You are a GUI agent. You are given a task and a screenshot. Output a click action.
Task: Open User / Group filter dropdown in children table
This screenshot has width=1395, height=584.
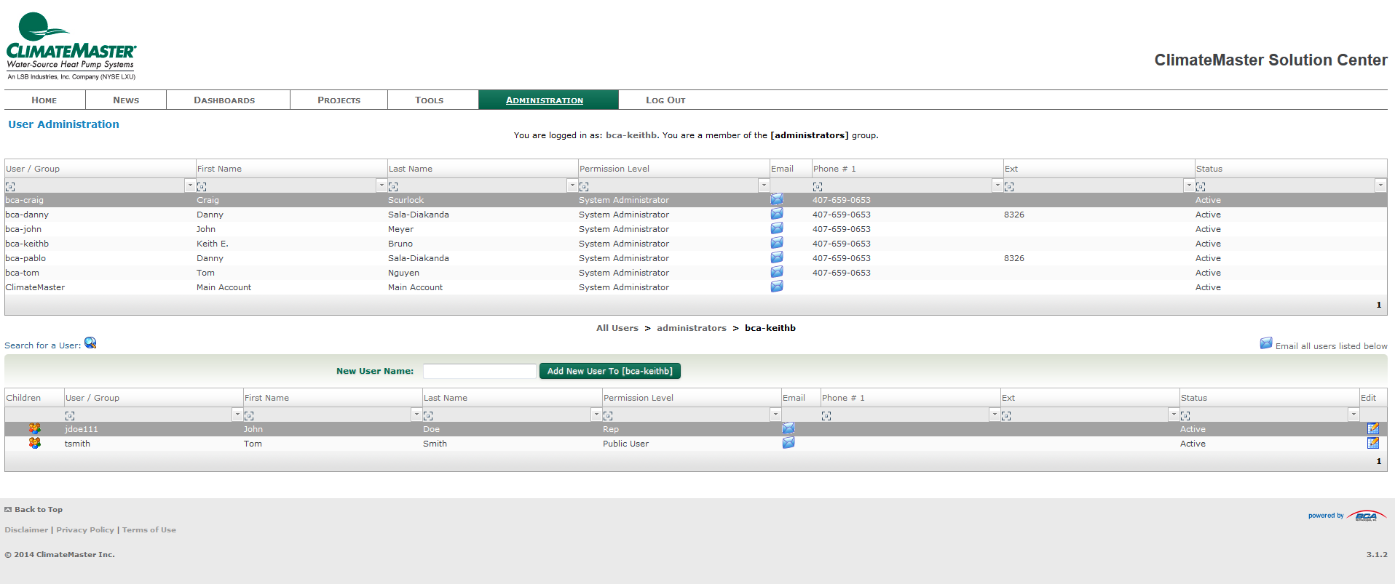click(237, 415)
